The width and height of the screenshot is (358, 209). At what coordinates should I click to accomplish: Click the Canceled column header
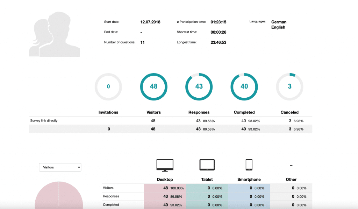(x=289, y=112)
